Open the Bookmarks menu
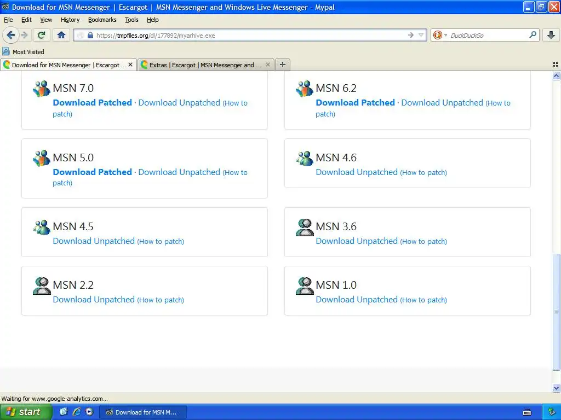Viewport: 561px width, 420px height. coord(102,20)
